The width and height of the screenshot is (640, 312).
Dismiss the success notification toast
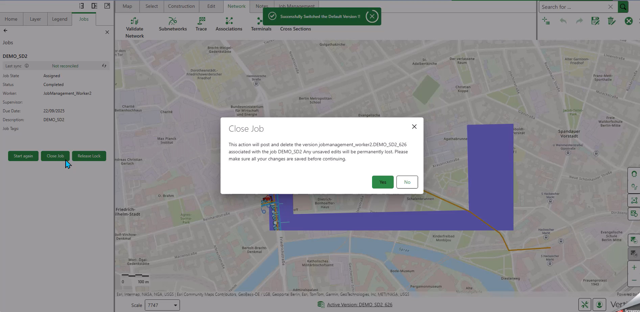372,16
